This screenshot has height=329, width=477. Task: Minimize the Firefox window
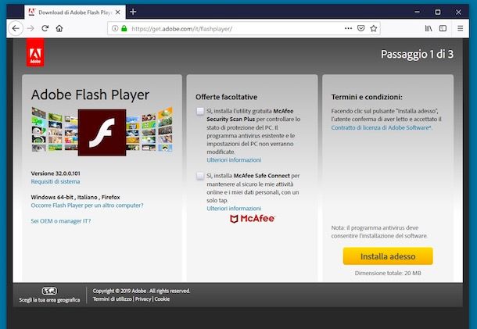point(417,12)
